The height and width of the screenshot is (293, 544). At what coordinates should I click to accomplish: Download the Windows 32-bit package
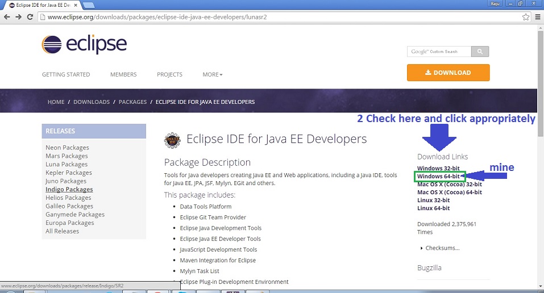[x=438, y=168]
